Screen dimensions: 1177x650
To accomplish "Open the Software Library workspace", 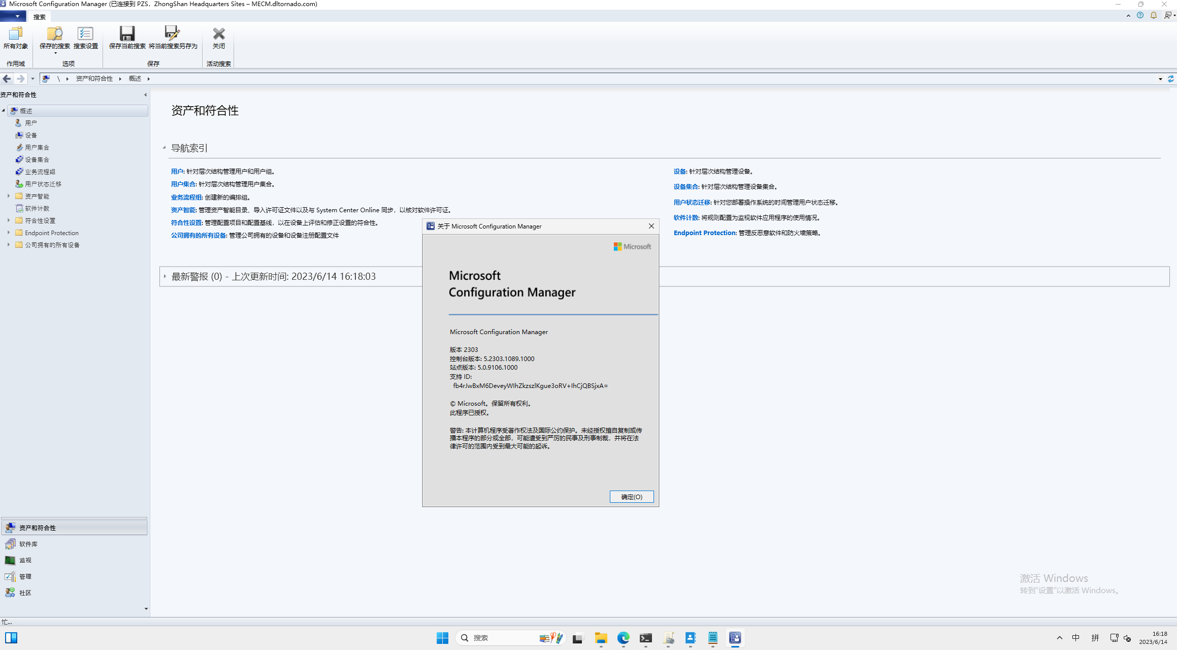I will coord(28,544).
